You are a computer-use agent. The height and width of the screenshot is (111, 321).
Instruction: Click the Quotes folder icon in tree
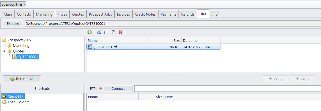10,51
